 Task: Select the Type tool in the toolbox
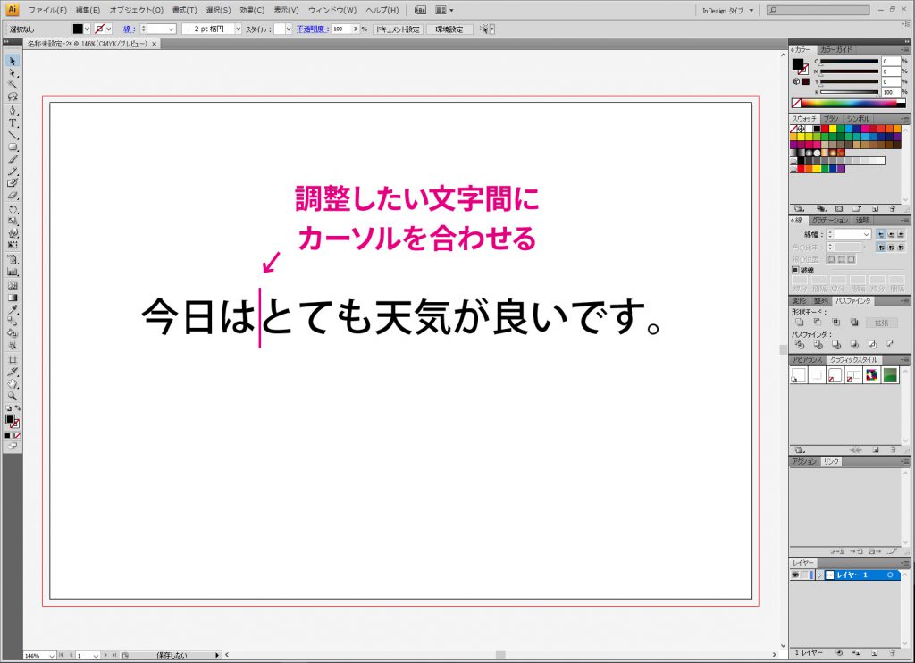click(13, 123)
